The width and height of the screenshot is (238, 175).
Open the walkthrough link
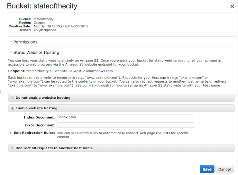point(99,86)
